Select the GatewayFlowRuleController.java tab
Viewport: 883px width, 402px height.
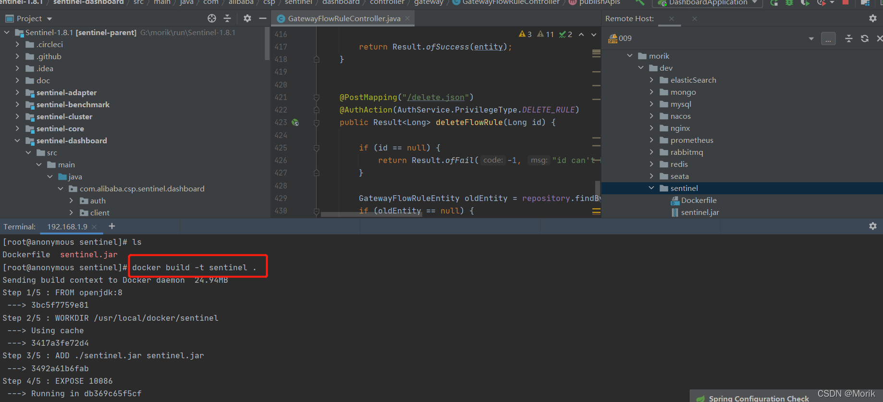coord(344,18)
